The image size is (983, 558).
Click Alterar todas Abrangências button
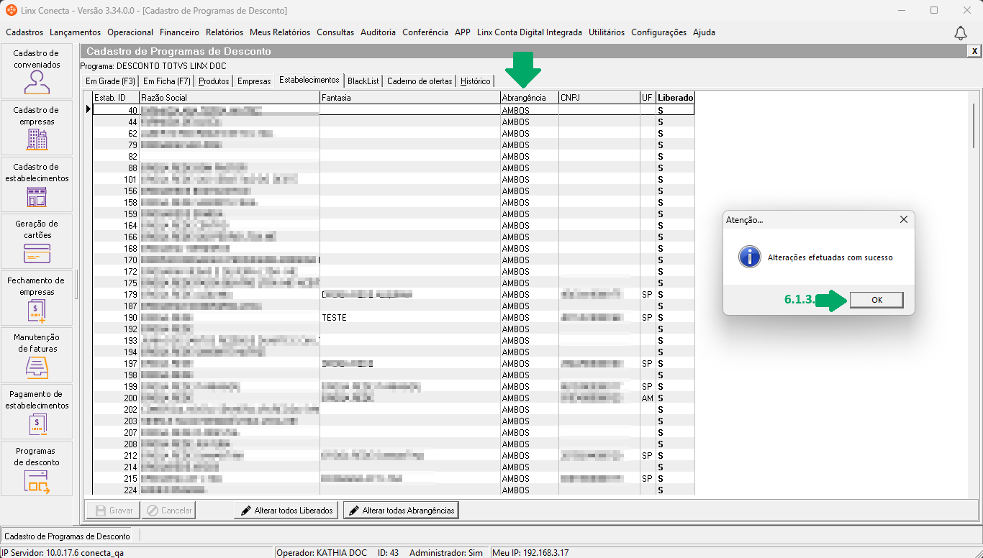click(x=401, y=511)
